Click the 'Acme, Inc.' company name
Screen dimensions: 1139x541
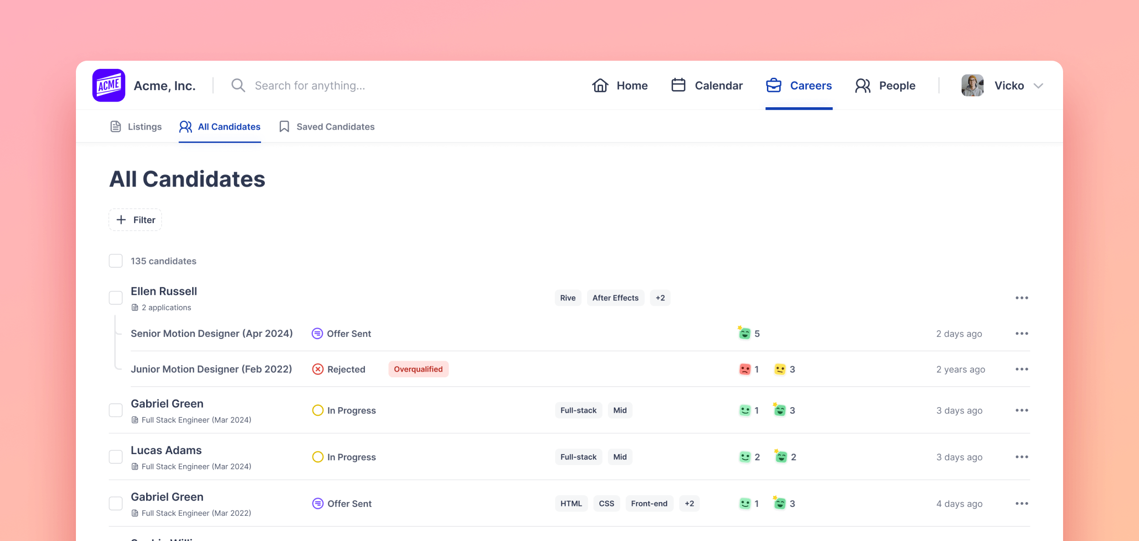pyautogui.click(x=165, y=85)
